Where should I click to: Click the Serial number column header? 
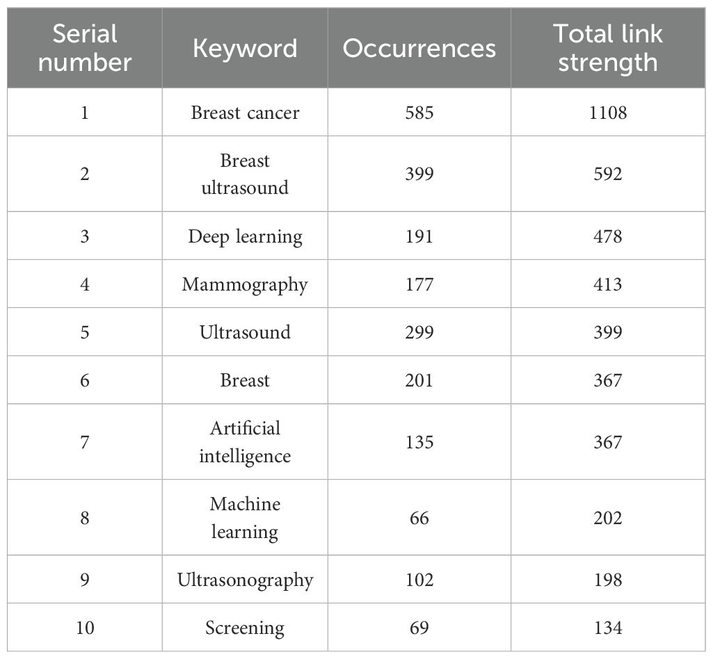tap(85, 48)
